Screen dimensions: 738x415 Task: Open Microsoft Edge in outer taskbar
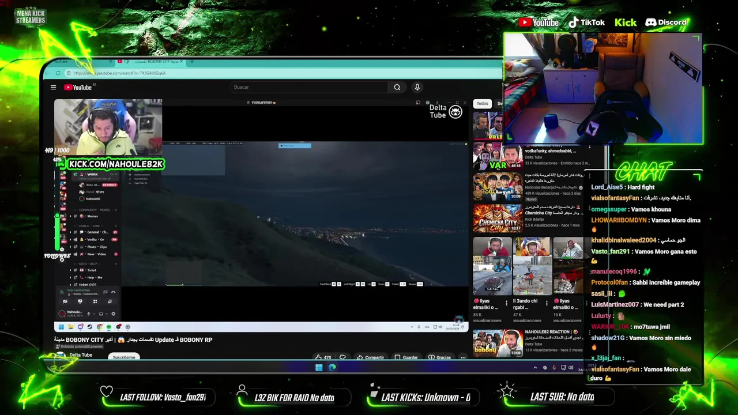[333, 368]
